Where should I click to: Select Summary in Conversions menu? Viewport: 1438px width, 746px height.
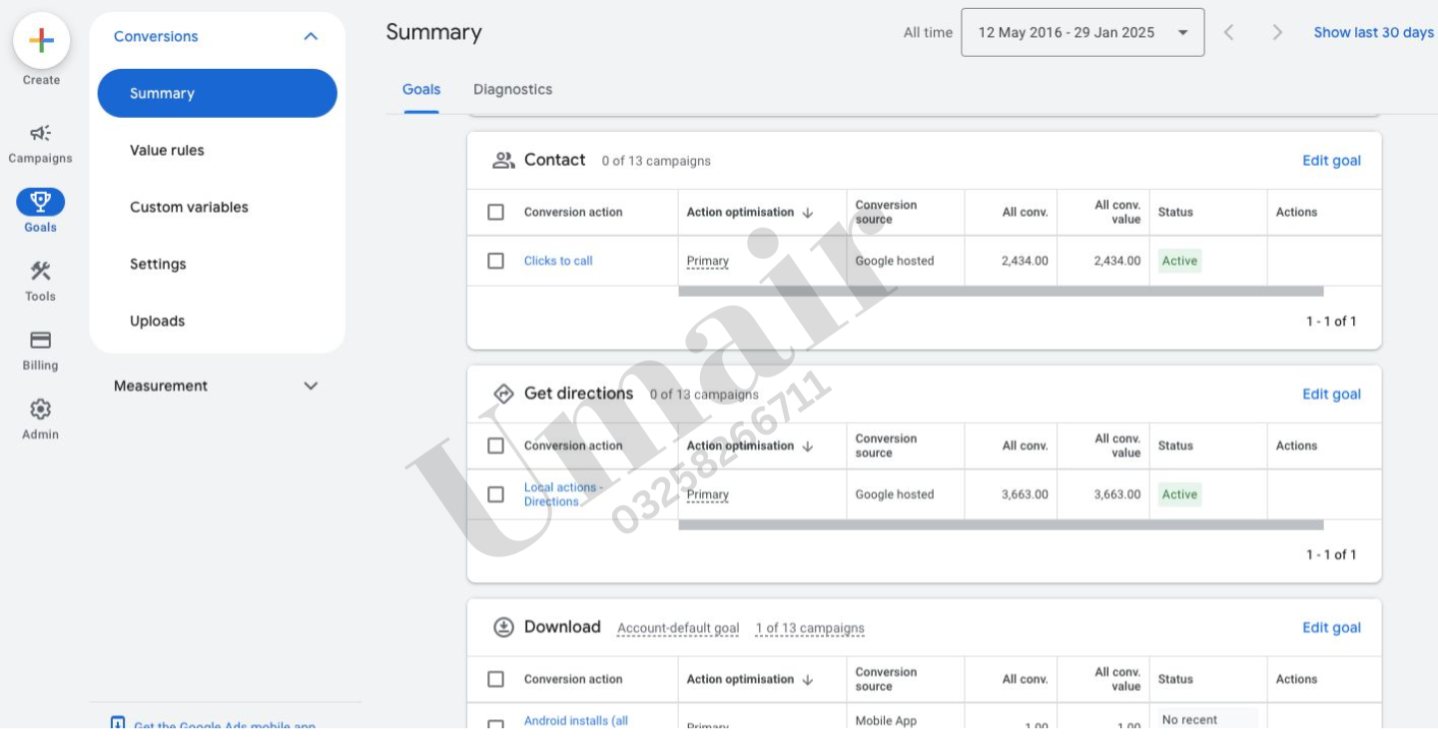pyautogui.click(x=217, y=93)
